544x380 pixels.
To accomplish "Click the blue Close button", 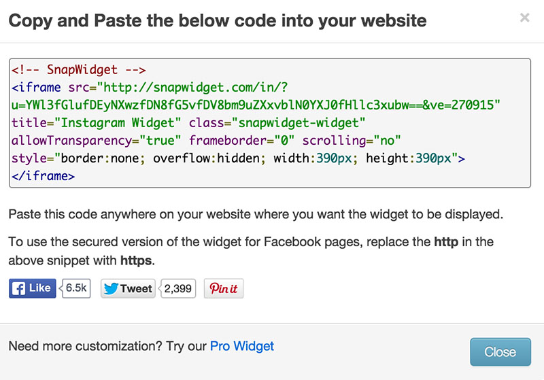I will (x=500, y=352).
